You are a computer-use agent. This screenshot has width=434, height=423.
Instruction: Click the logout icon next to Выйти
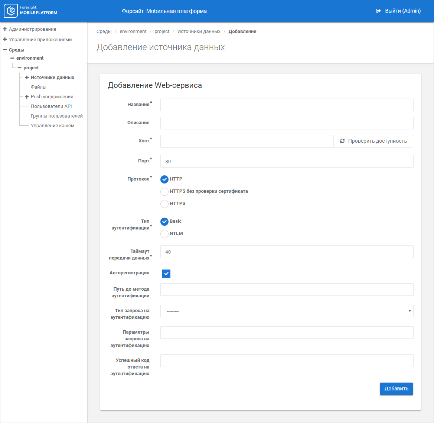click(x=378, y=11)
